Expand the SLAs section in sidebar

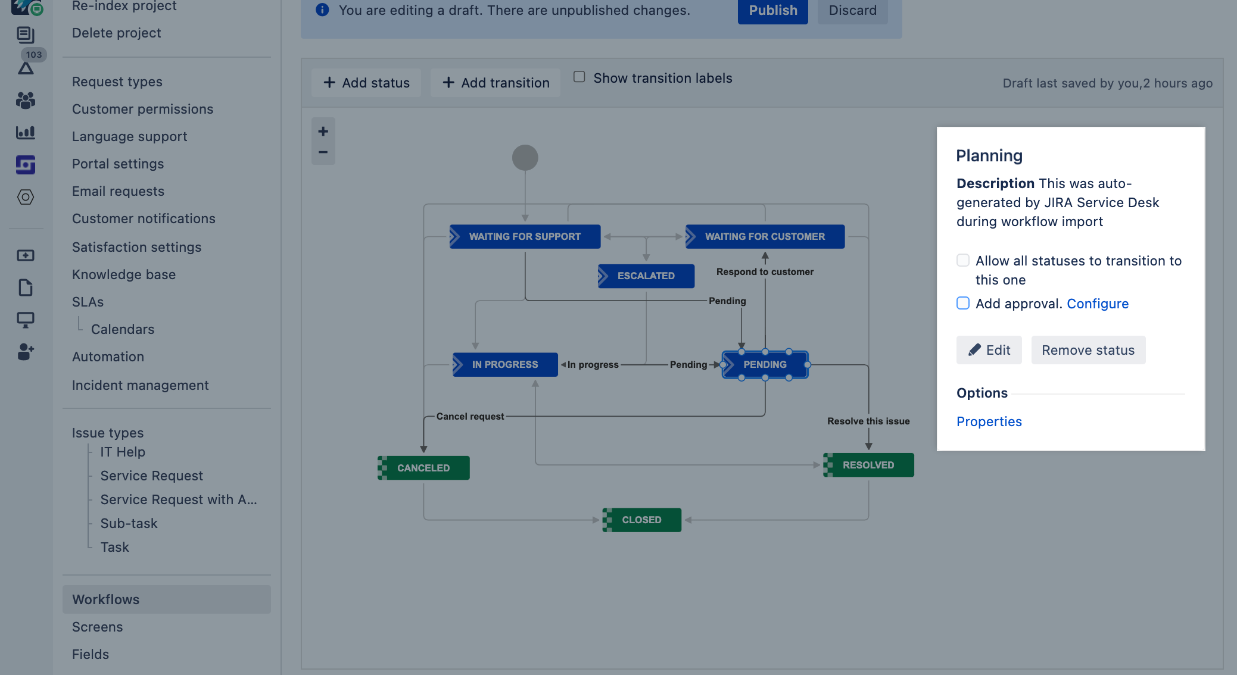(x=86, y=301)
